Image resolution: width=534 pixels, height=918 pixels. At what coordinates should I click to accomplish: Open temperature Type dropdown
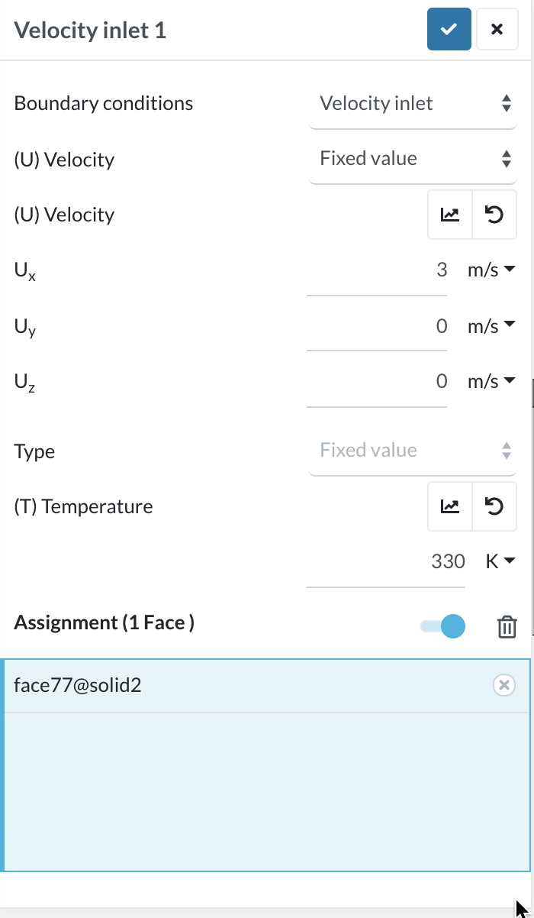[x=413, y=451]
